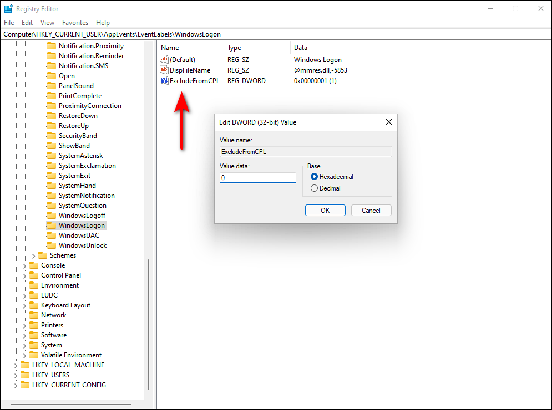552x410 pixels.
Task: Click the tree pane horizontal scrollbar
Action: coord(71,404)
